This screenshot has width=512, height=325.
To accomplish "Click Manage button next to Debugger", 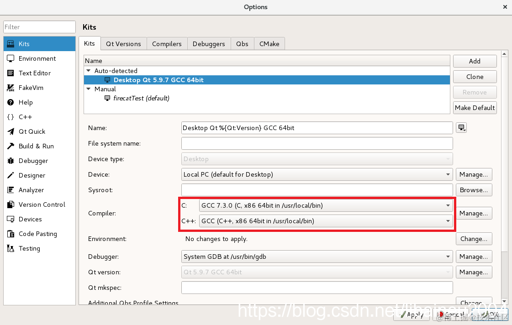I will (474, 257).
